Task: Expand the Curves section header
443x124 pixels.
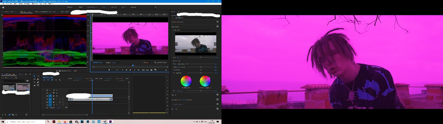Action: [x=174, y=95]
